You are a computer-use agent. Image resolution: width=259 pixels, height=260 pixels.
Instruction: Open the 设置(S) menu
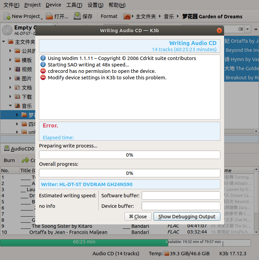pyautogui.click(x=95, y=5)
